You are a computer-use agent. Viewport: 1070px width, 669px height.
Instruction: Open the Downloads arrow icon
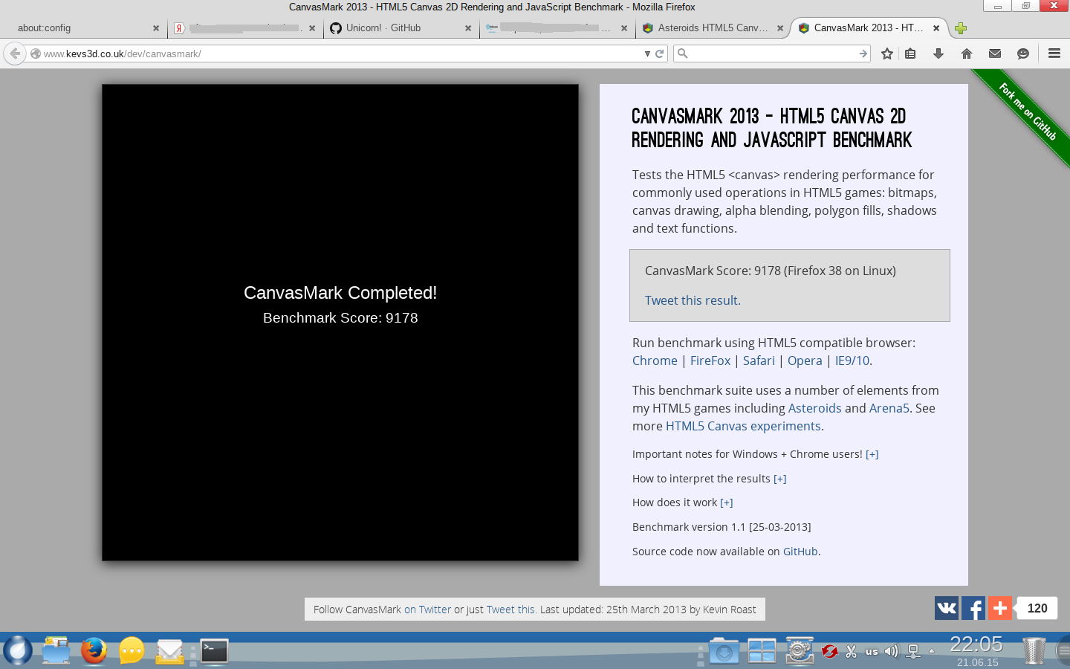(x=938, y=54)
